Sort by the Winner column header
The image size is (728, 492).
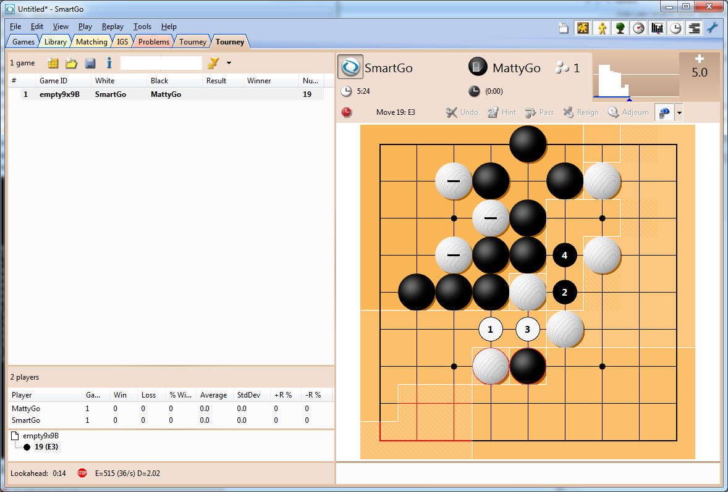click(x=271, y=81)
